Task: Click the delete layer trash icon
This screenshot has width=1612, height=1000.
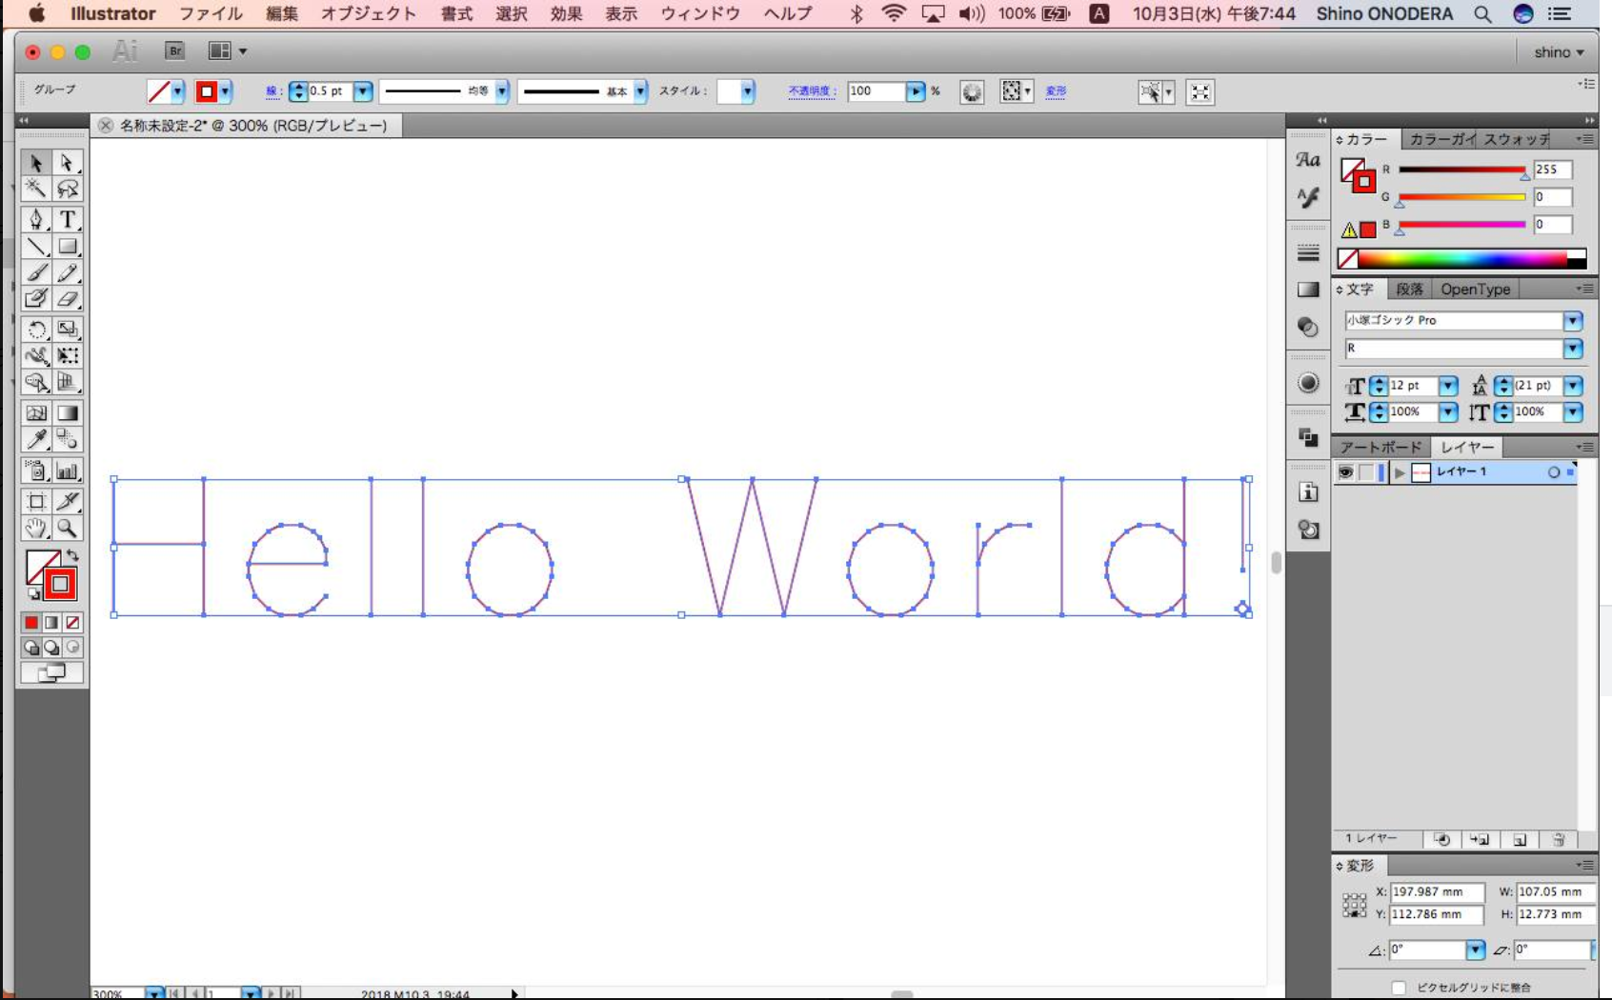Action: [x=1558, y=839]
